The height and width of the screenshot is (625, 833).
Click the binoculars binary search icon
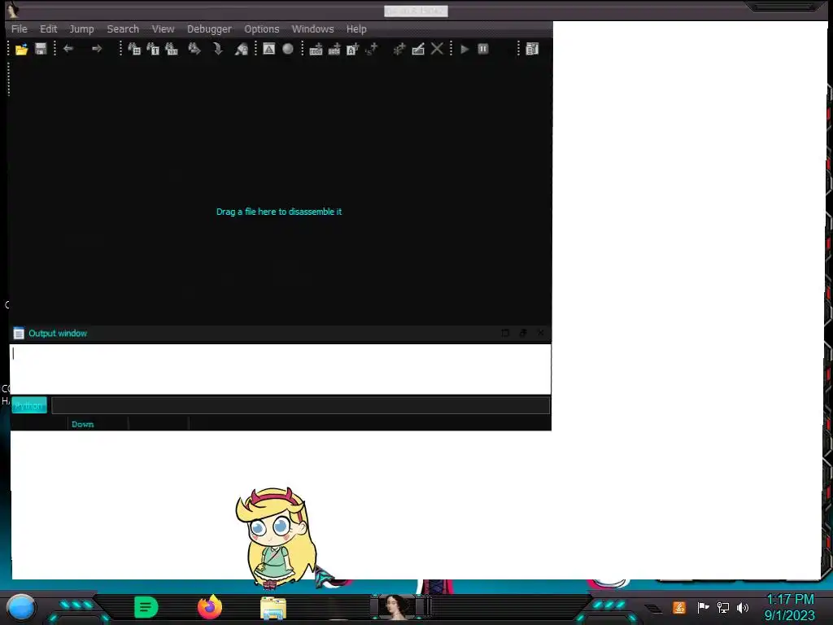(x=171, y=49)
